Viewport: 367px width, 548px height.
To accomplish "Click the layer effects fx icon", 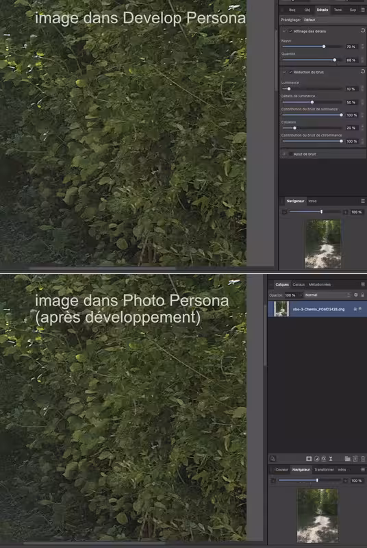I will pos(324,458).
